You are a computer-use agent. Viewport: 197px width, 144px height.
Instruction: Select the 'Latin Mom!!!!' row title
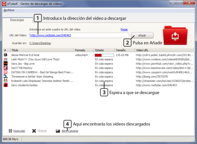click(35, 59)
